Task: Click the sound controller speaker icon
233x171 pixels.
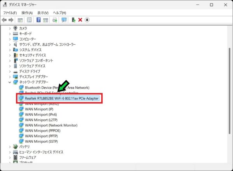Action: pos(15,44)
